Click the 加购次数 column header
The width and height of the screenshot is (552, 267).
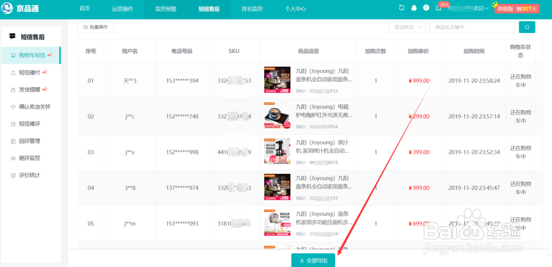pos(375,51)
